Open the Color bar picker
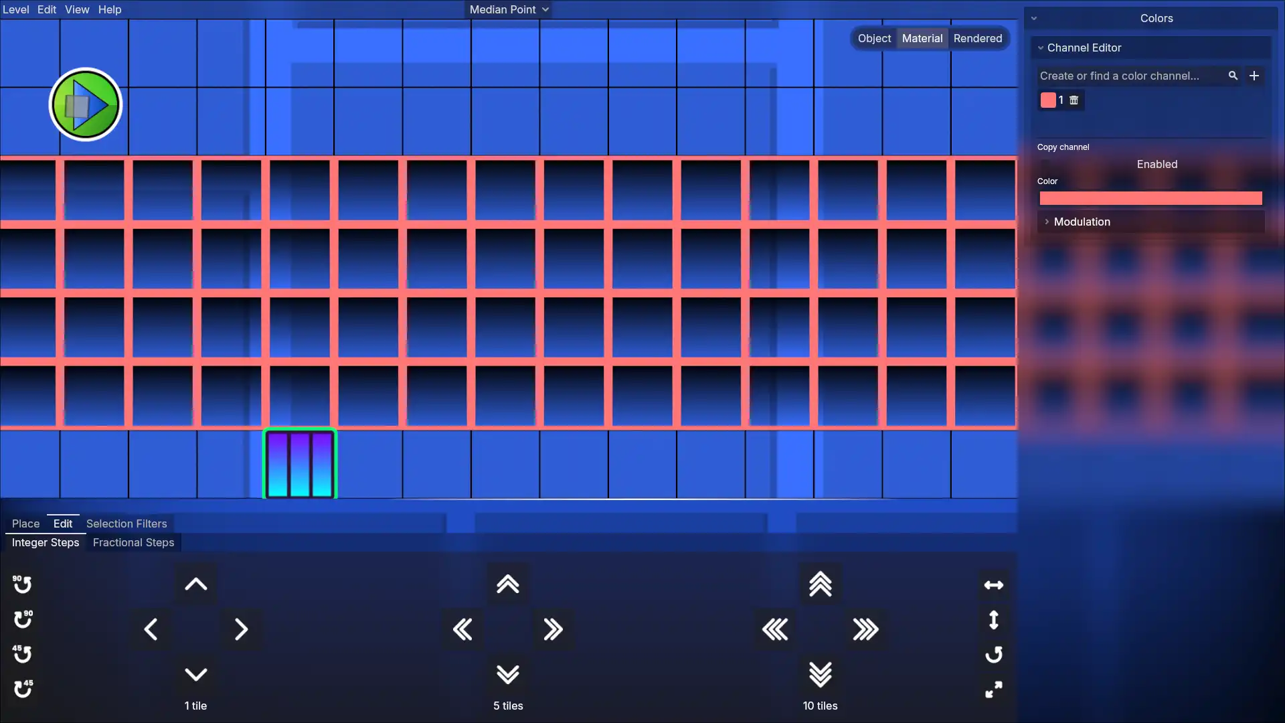1285x723 pixels. coord(1150,198)
